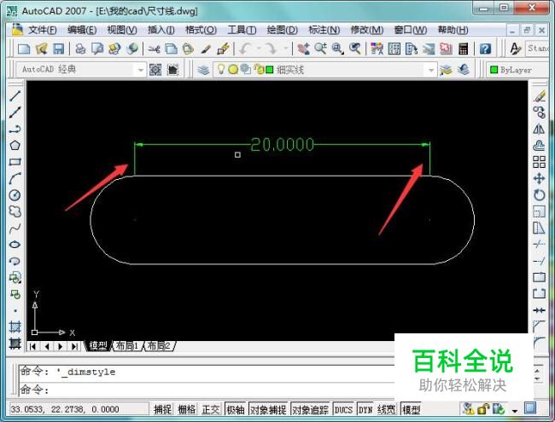Select the Polyline tool
555x422 pixels.
point(15,129)
